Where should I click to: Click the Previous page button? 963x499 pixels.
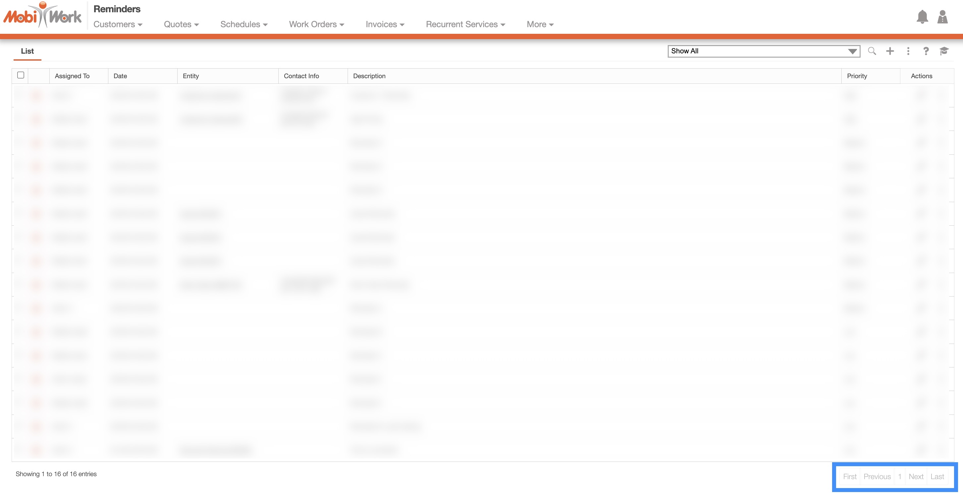pos(877,476)
